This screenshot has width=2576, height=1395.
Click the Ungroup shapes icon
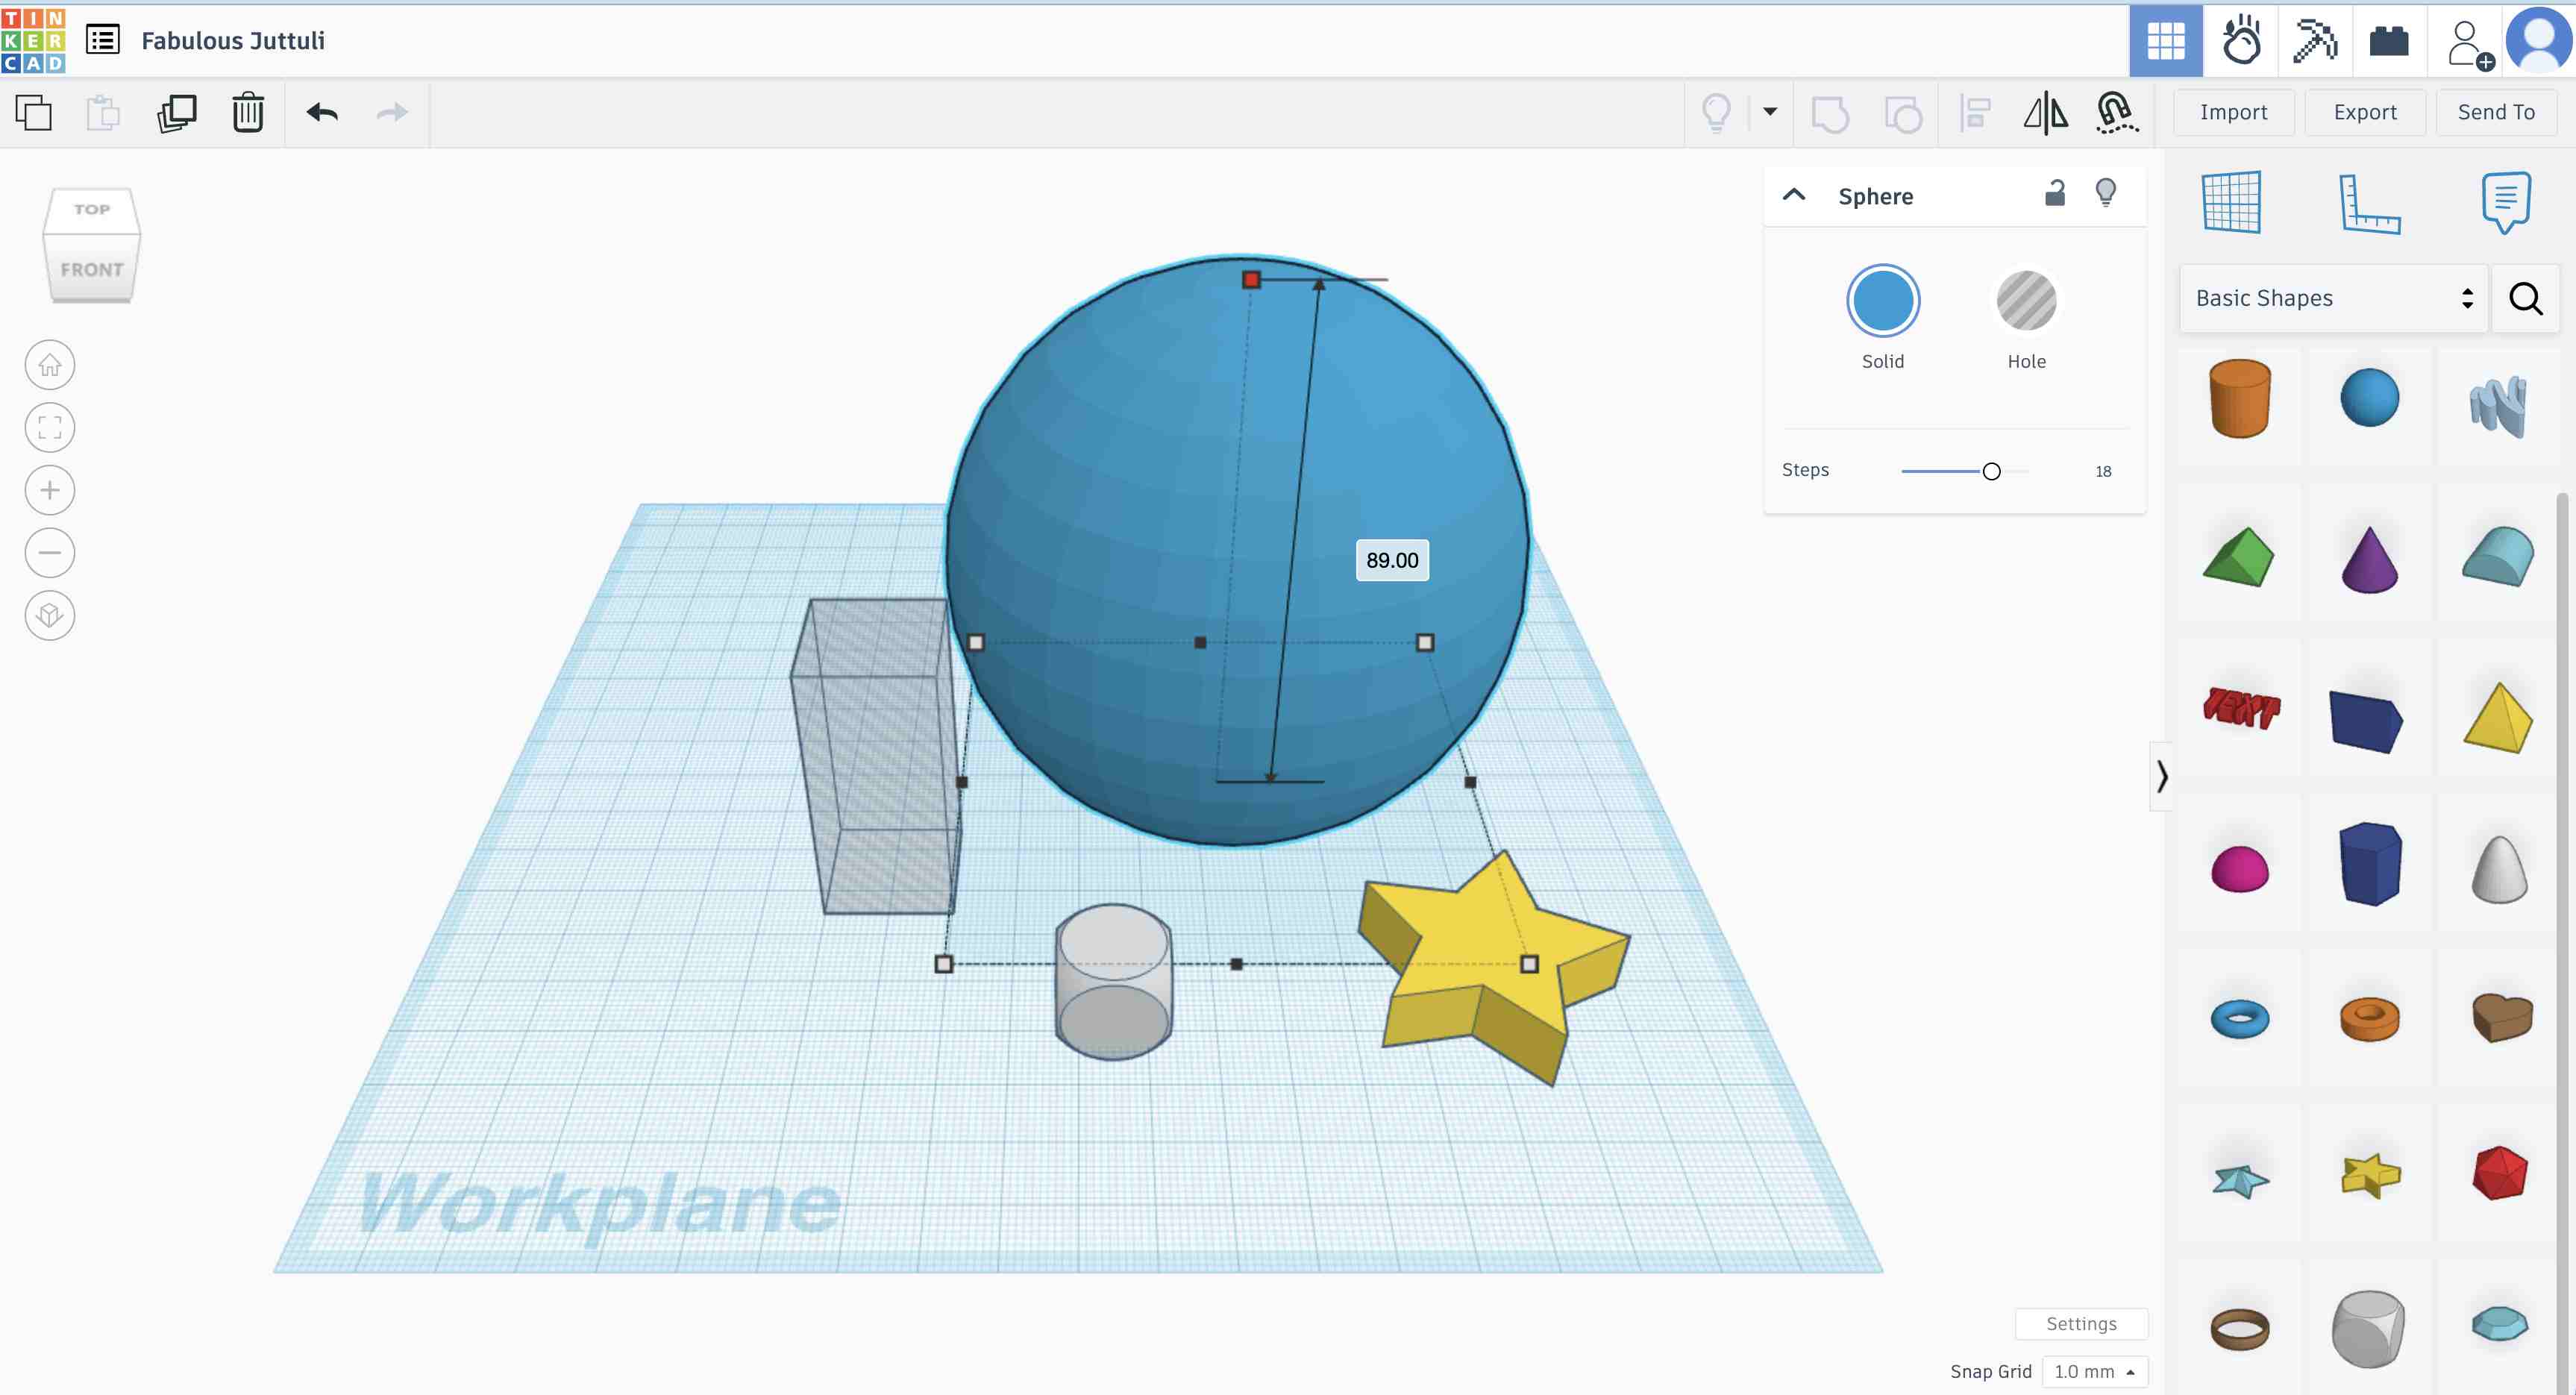pos(1902,113)
